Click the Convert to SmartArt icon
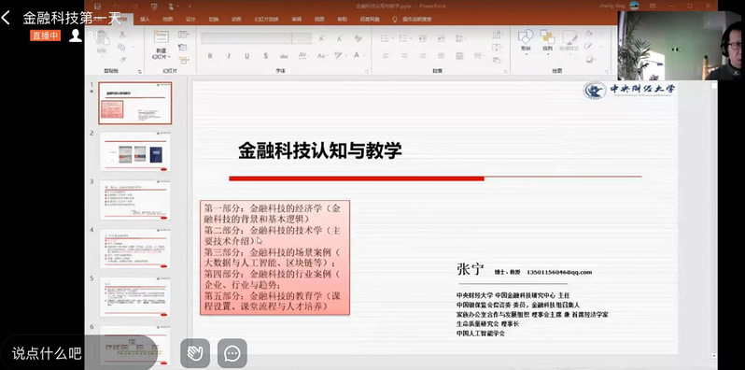 (497, 60)
